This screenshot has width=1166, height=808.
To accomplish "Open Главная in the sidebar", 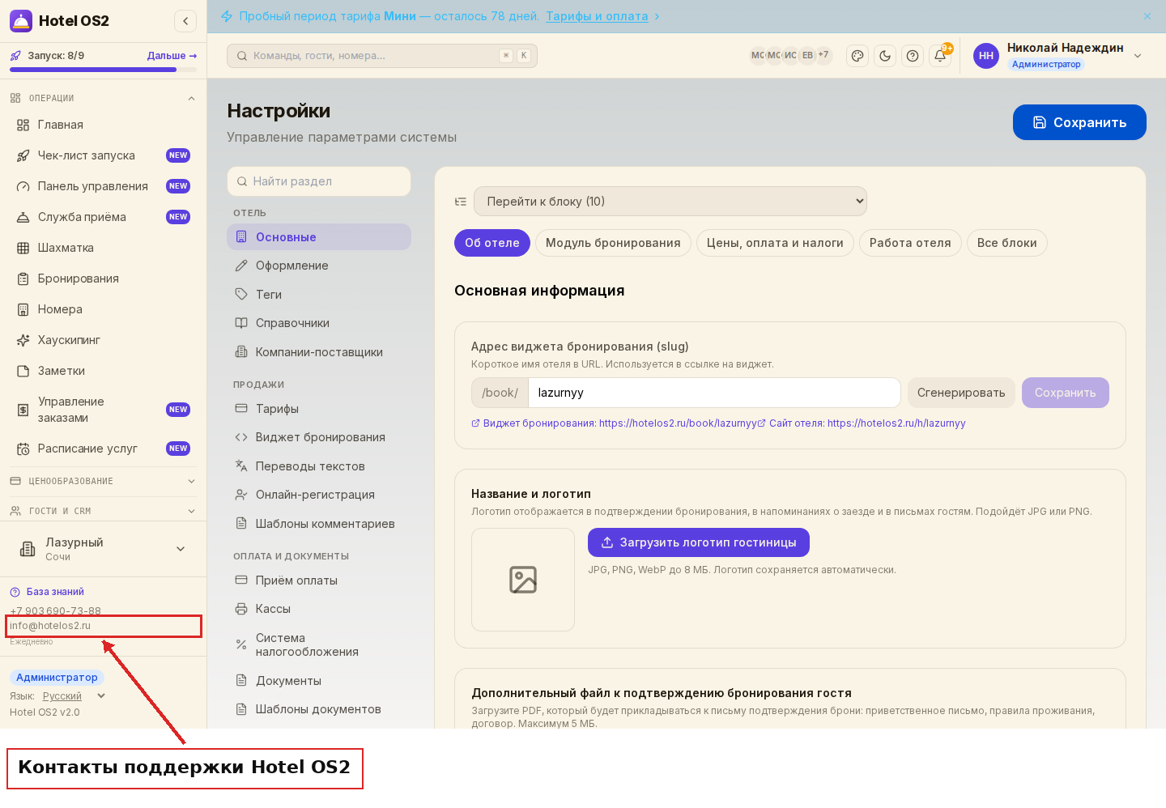I will (x=104, y=125).
